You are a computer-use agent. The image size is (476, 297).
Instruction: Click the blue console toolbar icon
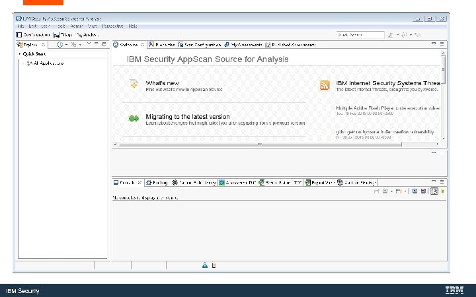point(415,191)
